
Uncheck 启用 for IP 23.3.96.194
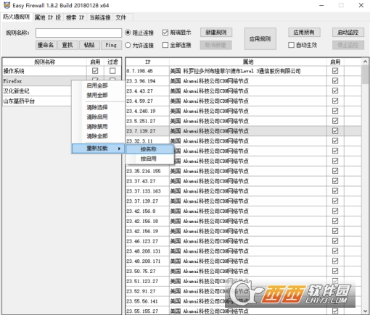(x=335, y=81)
